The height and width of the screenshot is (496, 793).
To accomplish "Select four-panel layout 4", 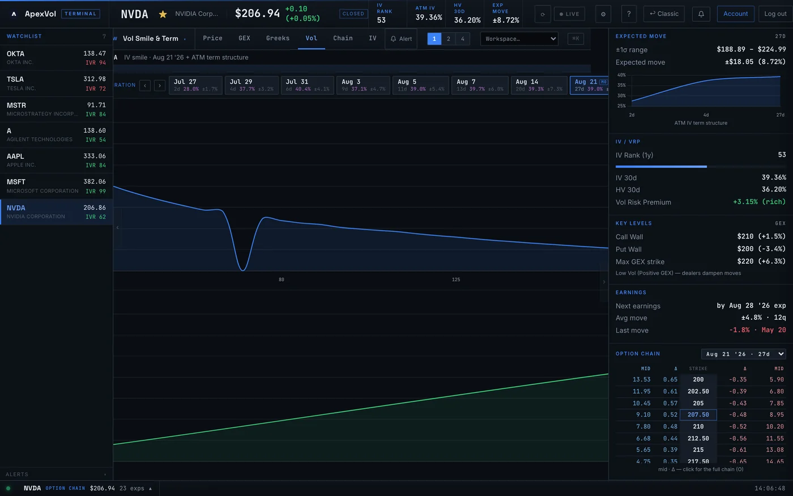I will pos(463,39).
